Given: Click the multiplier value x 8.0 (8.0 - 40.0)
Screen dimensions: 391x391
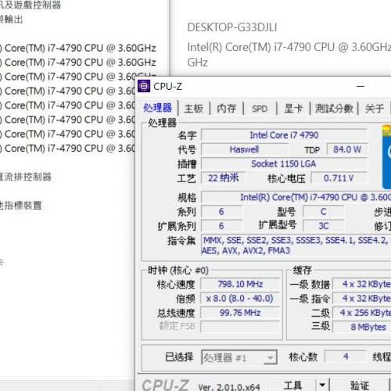Looking at the screenshot, I should click(240, 299).
